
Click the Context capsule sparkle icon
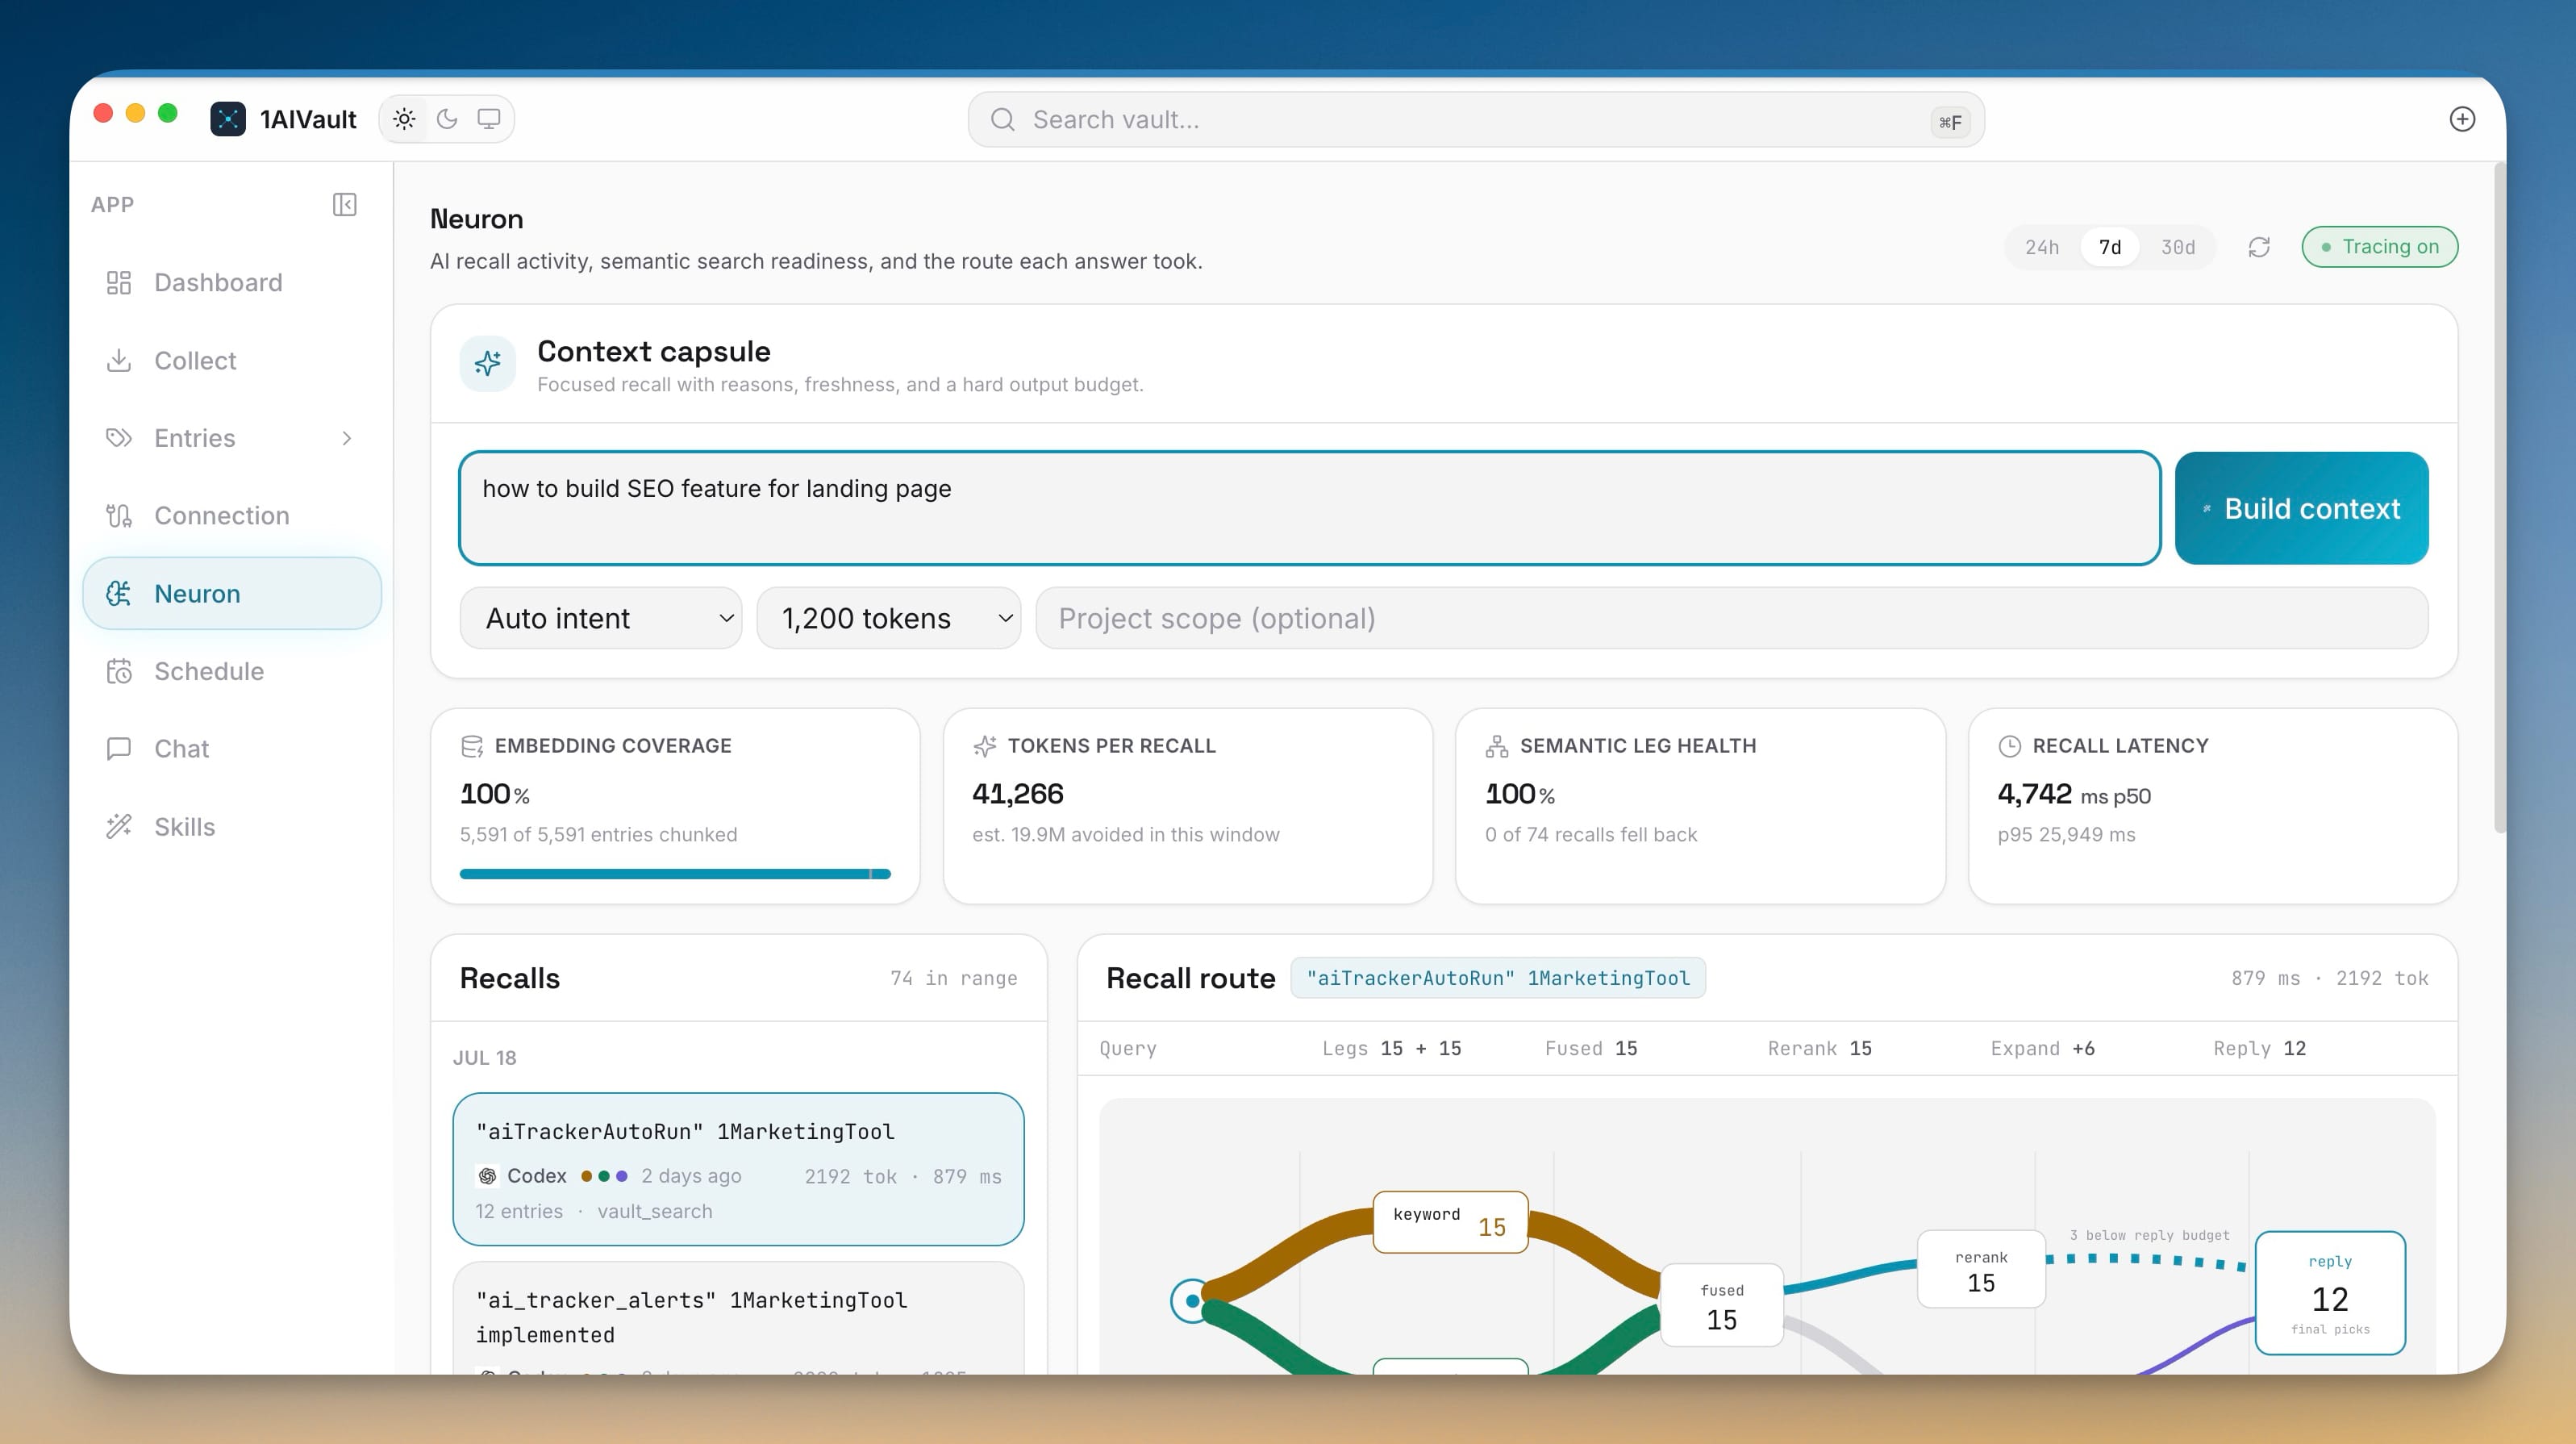coord(488,364)
